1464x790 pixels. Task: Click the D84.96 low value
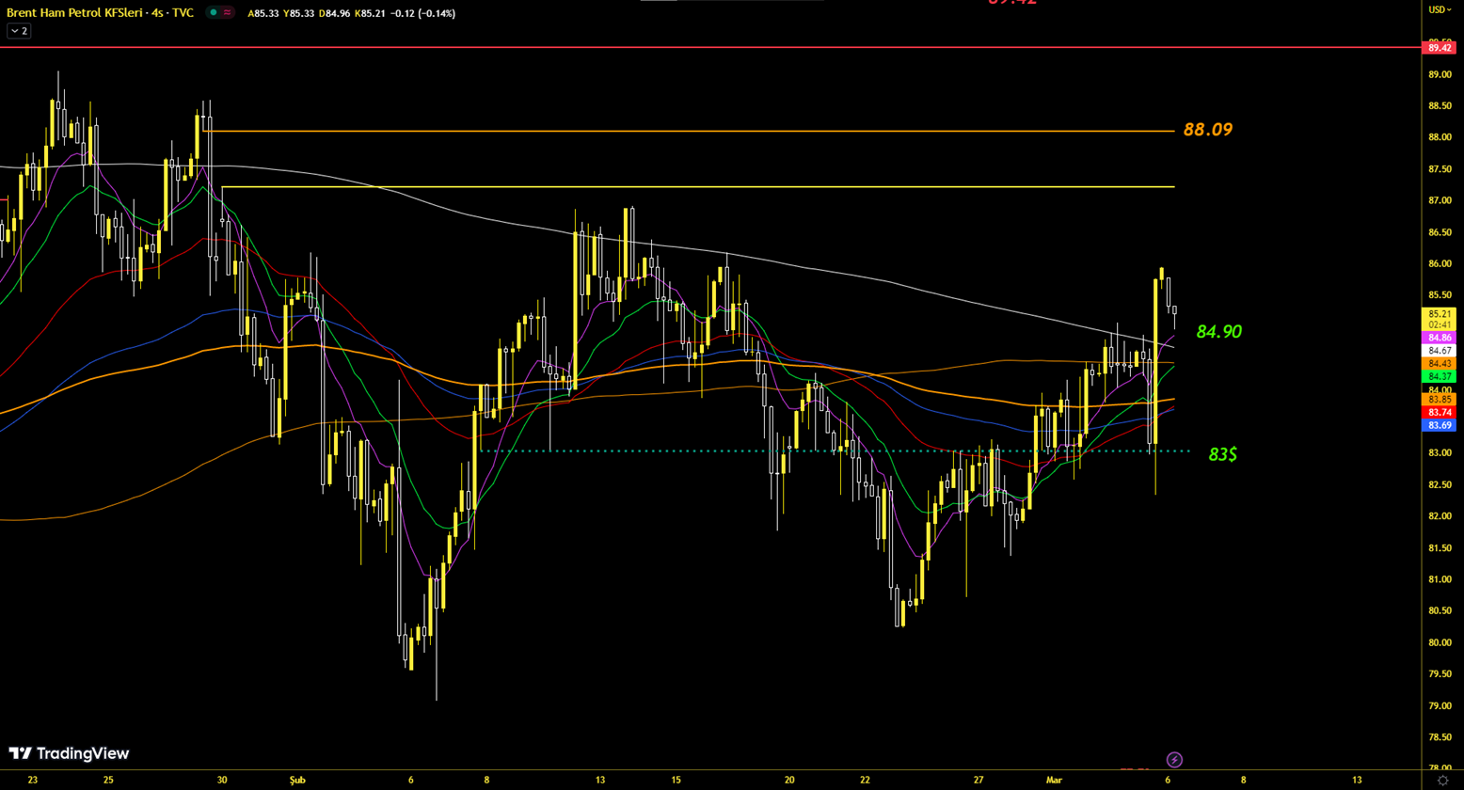point(336,12)
